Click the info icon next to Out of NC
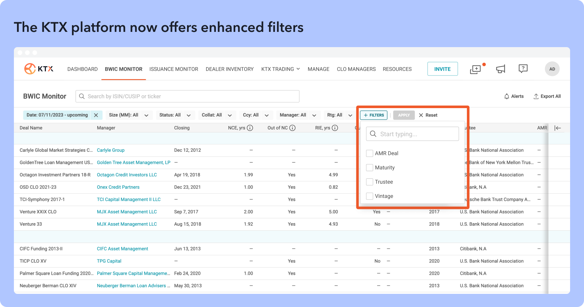Viewport: 584px width, 307px height. point(292,128)
